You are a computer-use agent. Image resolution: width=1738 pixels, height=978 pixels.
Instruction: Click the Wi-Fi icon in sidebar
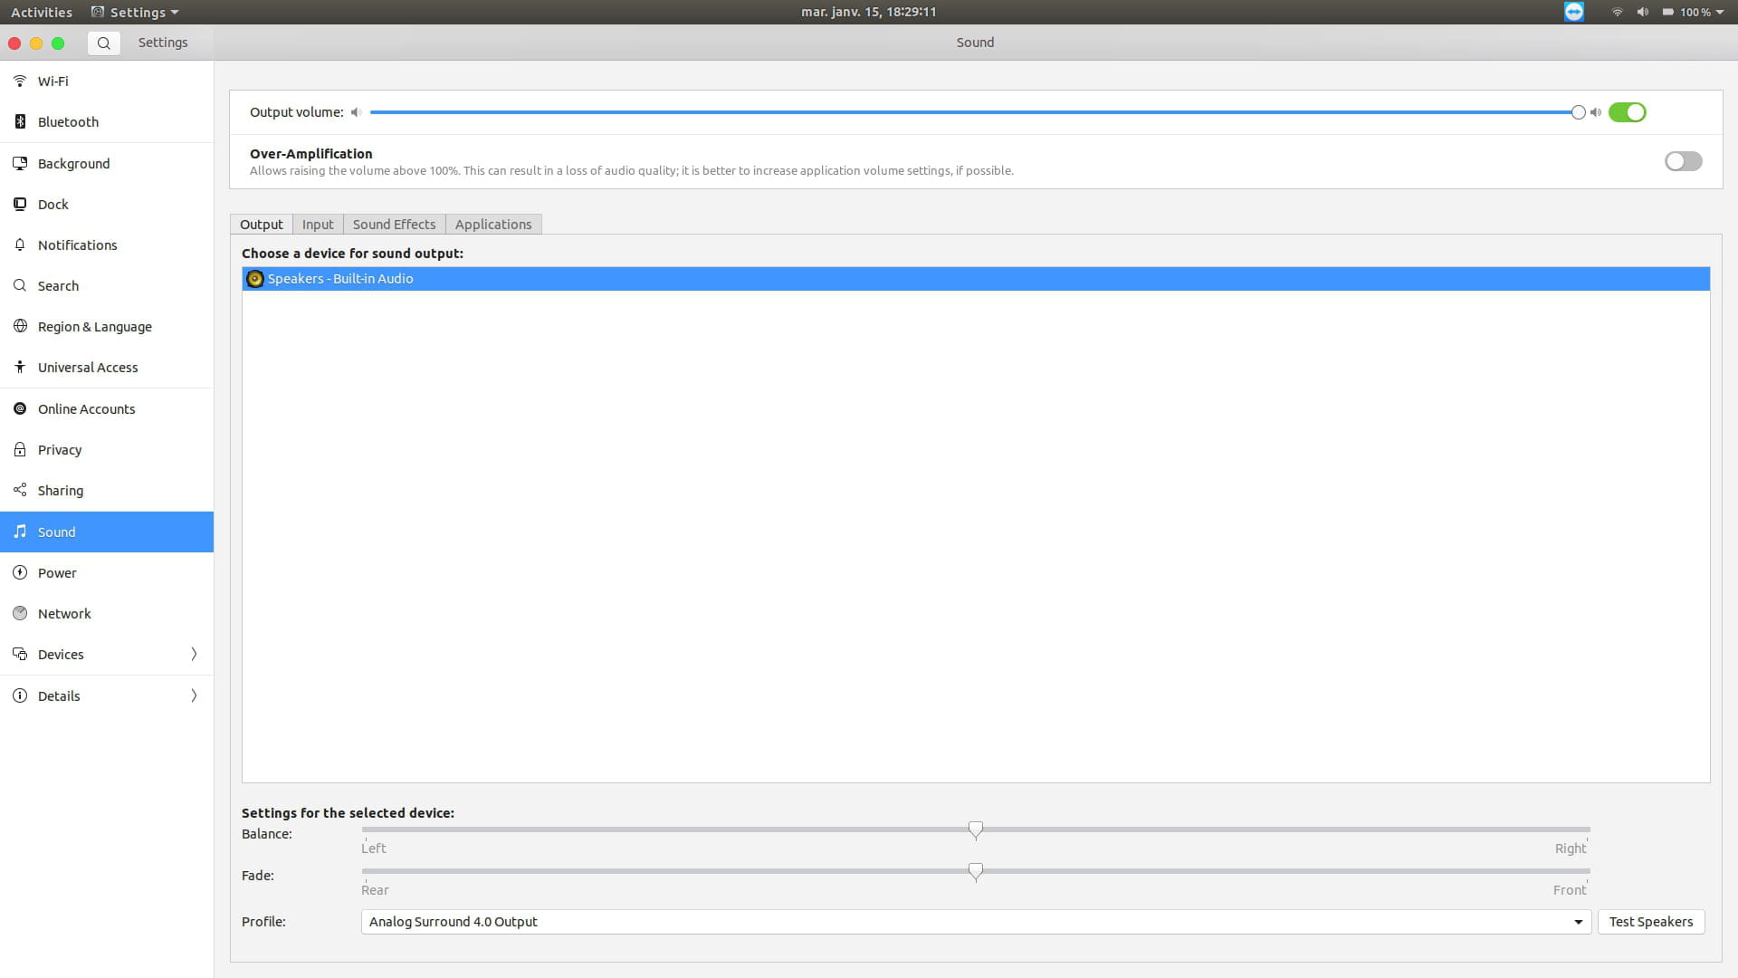[x=20, y=81]
